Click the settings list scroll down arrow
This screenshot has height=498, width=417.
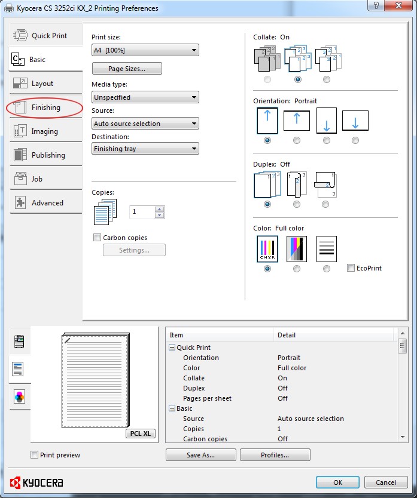(403, 437)
